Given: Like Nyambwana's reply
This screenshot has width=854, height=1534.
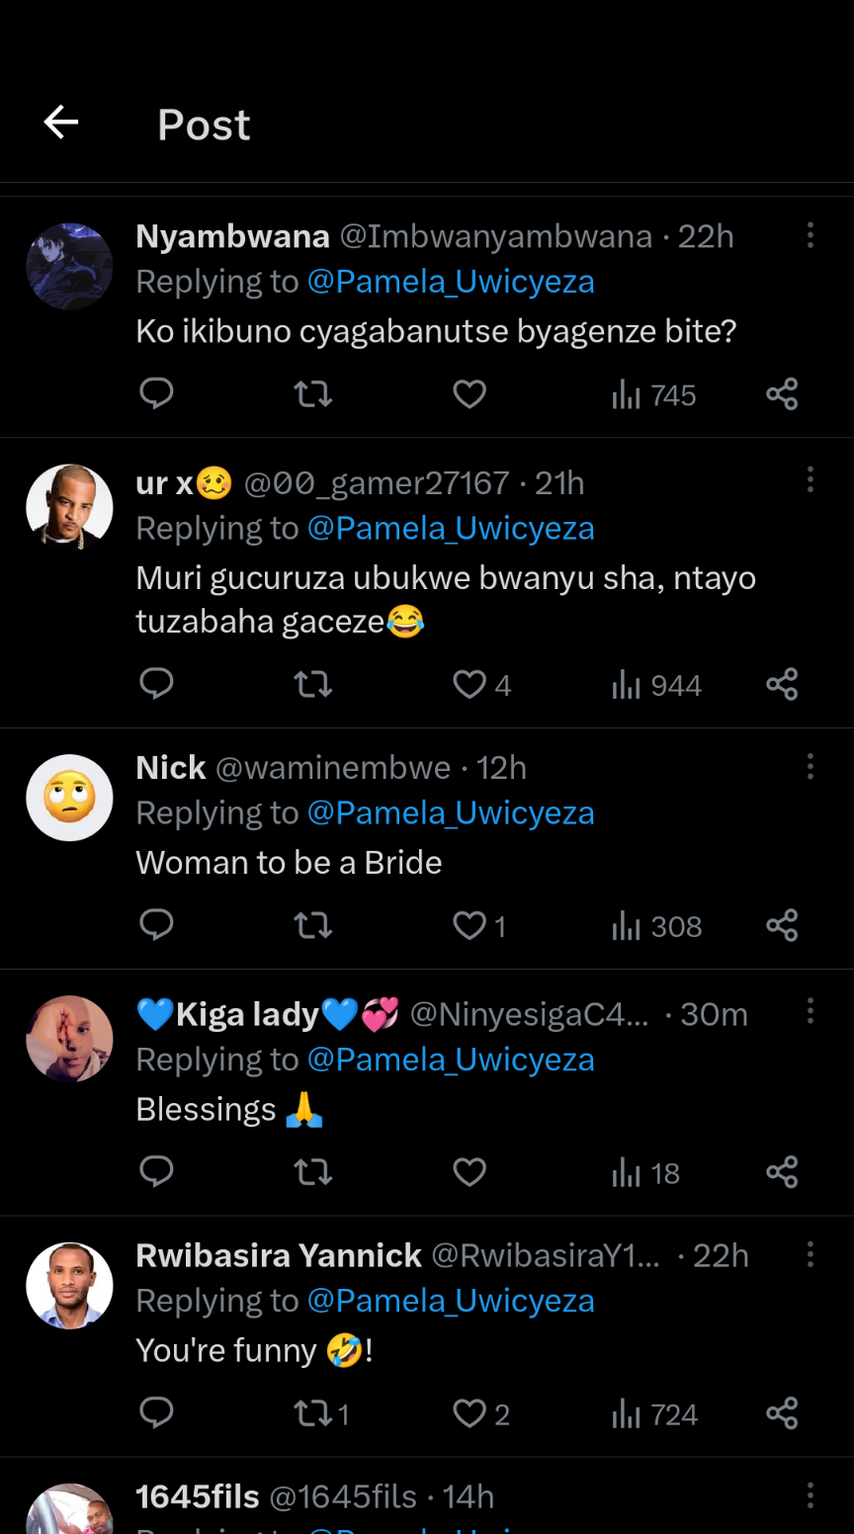Looking at the screenshot, I should click(x=470, y=394).
